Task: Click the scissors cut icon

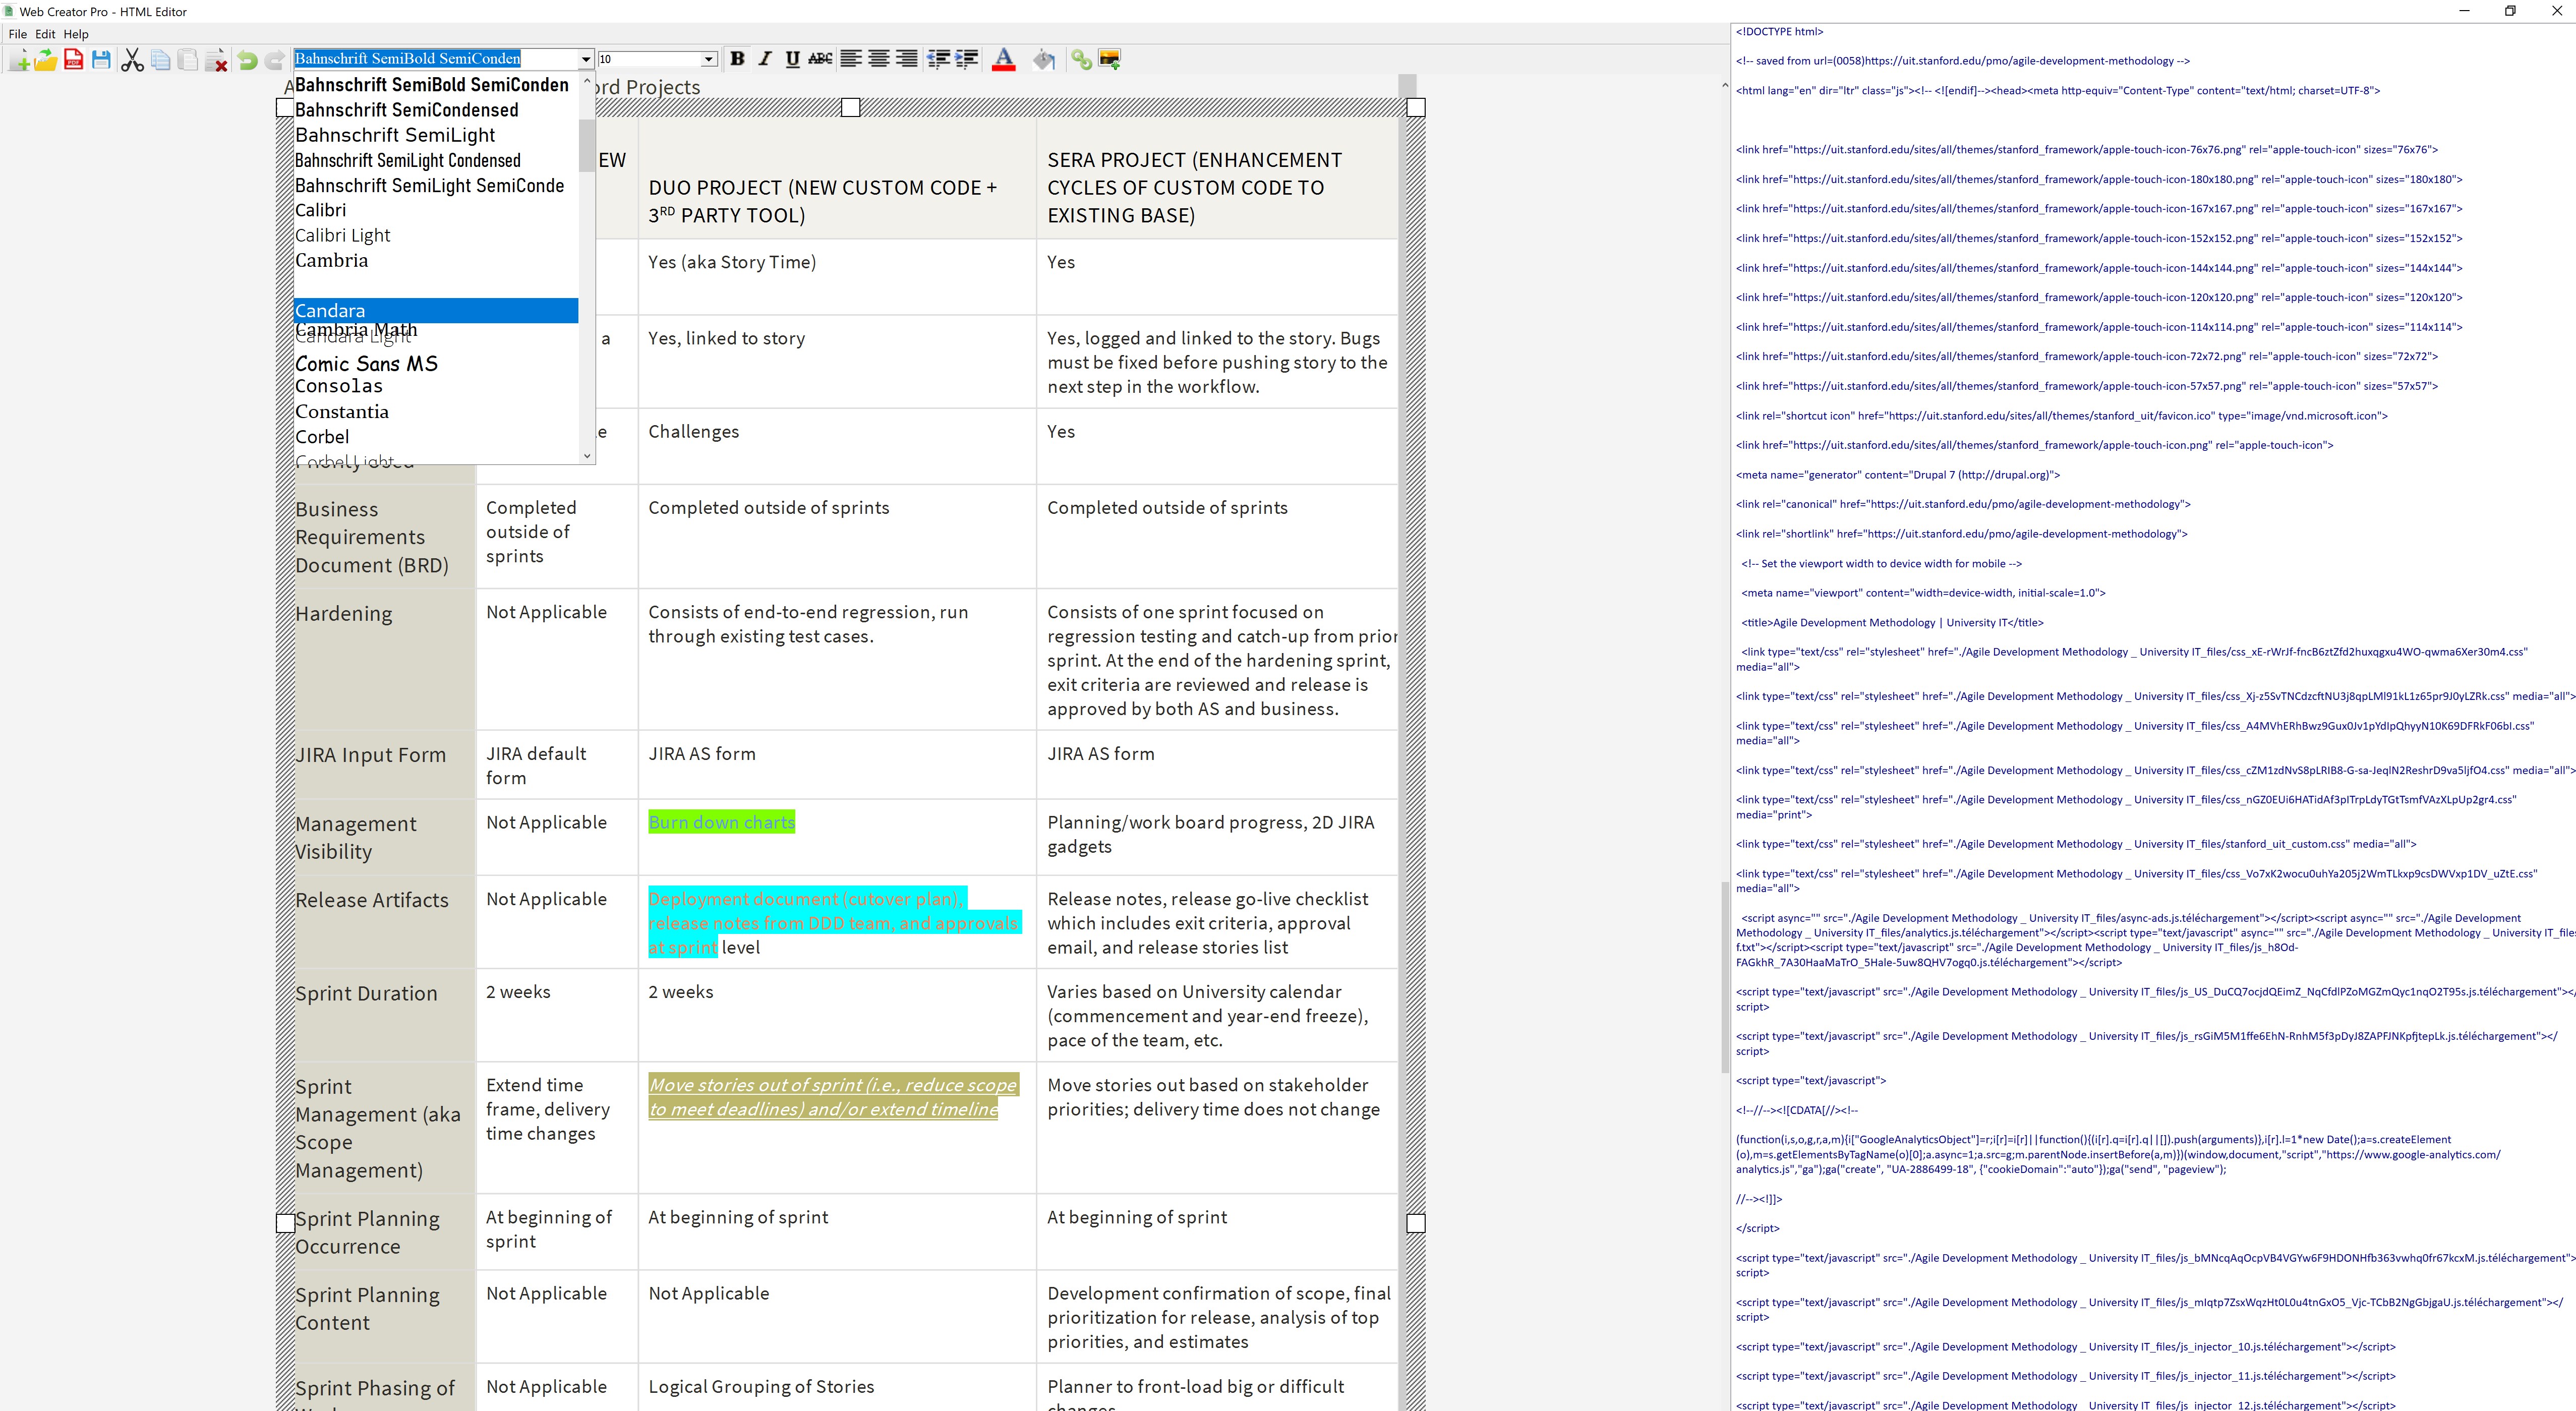Action: [x=132, y=60]
